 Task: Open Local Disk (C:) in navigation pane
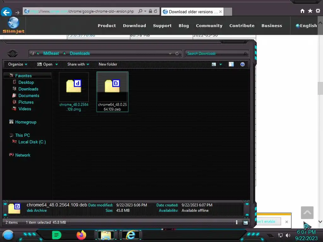pos(32,142)
